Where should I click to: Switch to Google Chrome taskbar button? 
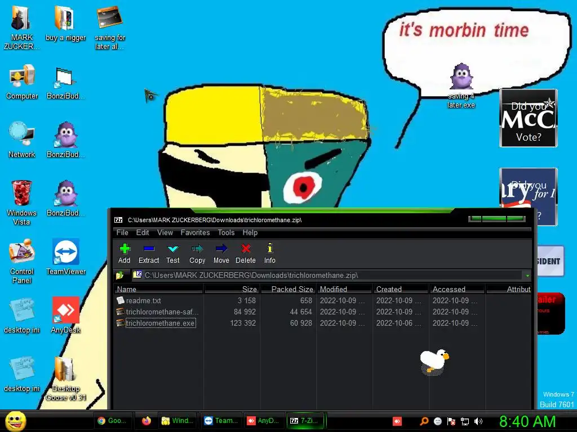(112, 421)
